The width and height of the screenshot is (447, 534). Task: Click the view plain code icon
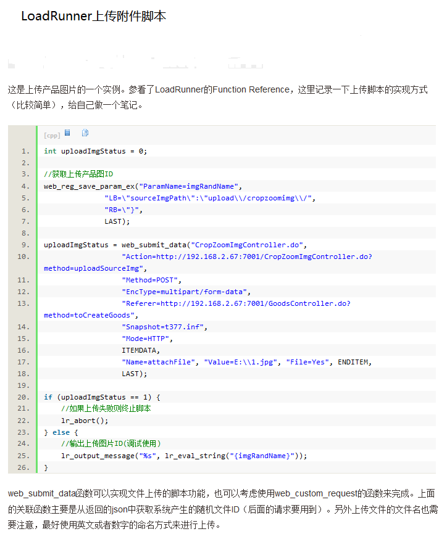coord(67,133)
